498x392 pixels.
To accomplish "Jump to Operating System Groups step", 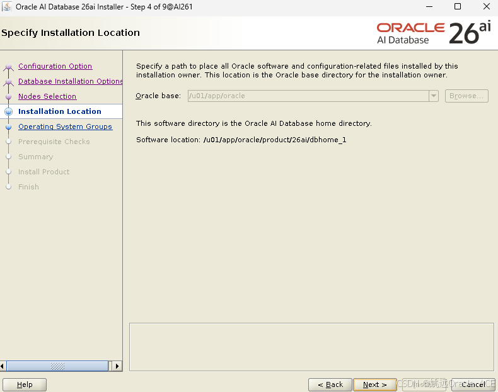I will [x=65, y=126].
